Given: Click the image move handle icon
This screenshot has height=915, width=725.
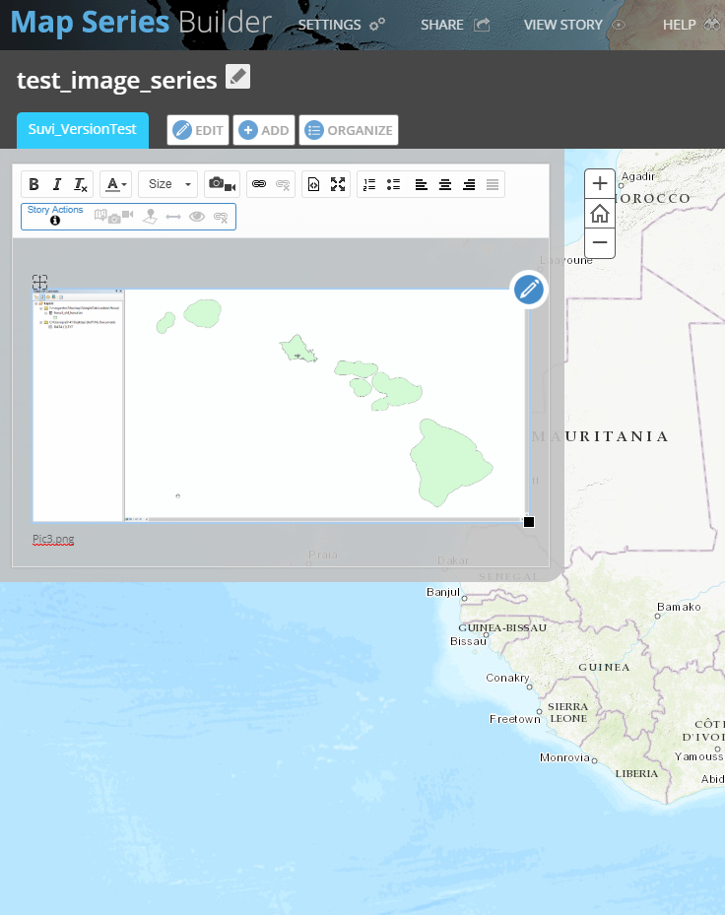Looking at the screenshot, I should click(39, 282).
